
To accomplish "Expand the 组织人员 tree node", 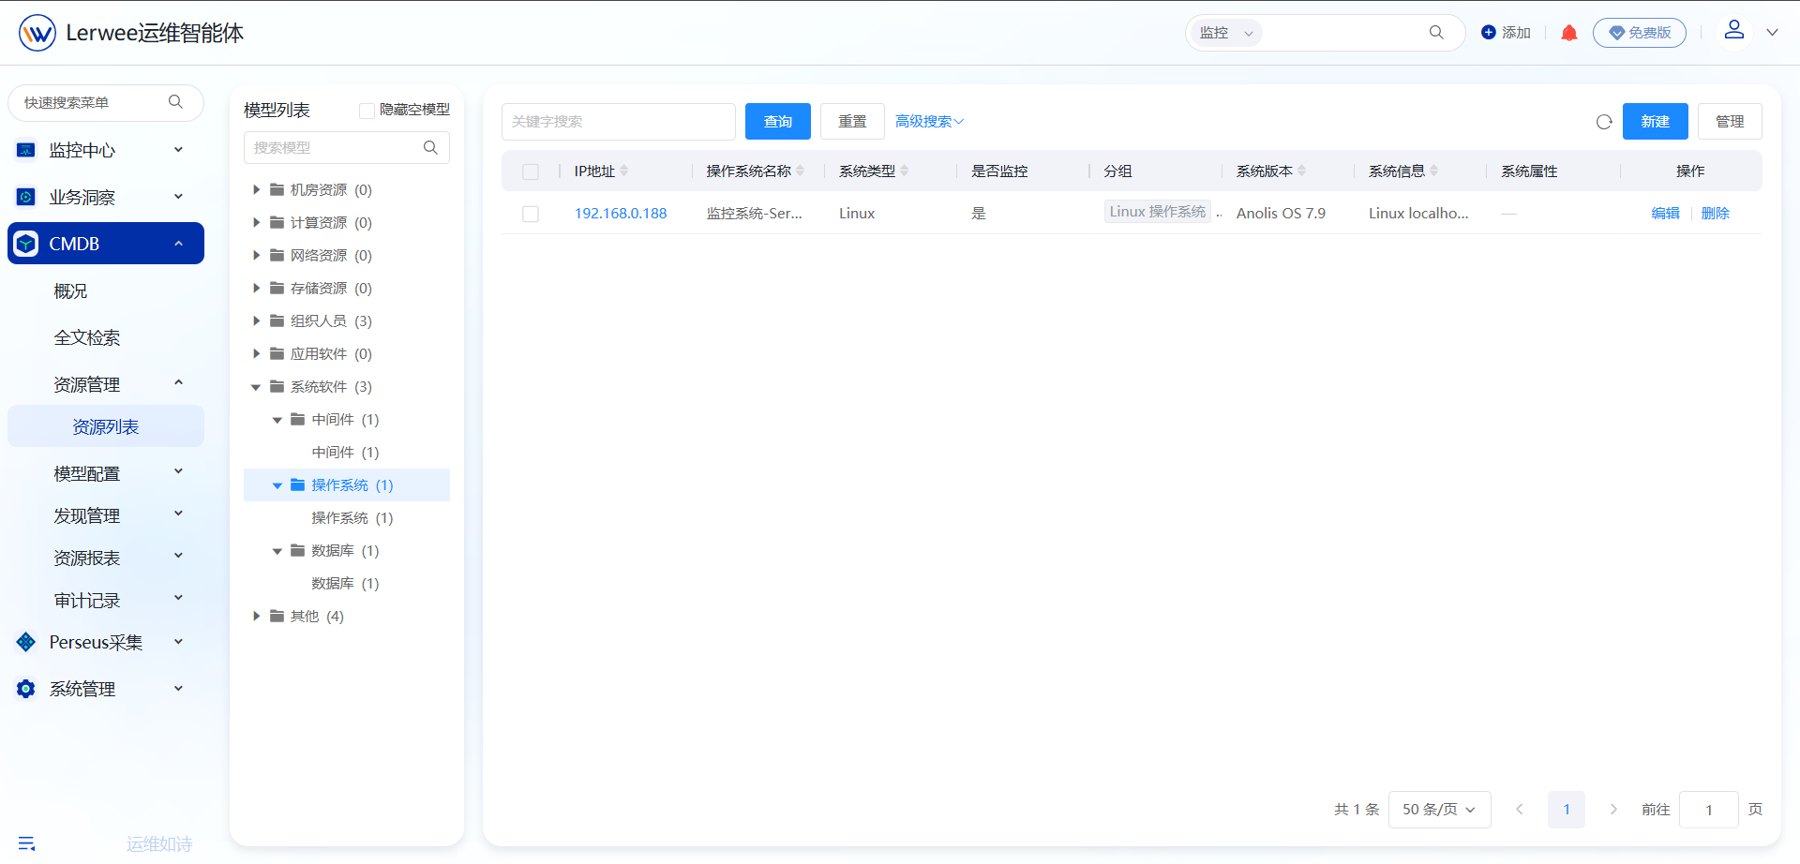I will (x=256, y=321).
